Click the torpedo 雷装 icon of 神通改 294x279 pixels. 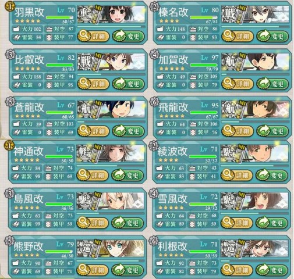[16, 176]
